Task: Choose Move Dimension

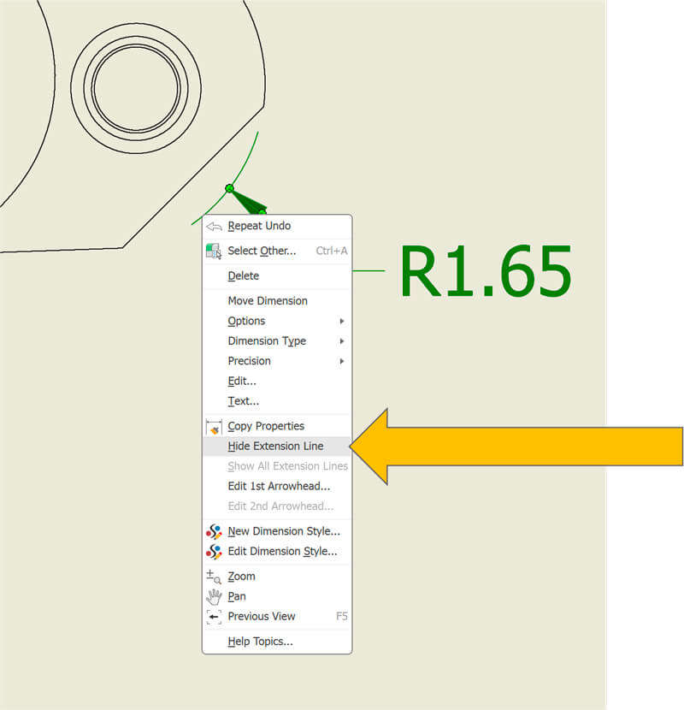Action: tap(277, 300)
